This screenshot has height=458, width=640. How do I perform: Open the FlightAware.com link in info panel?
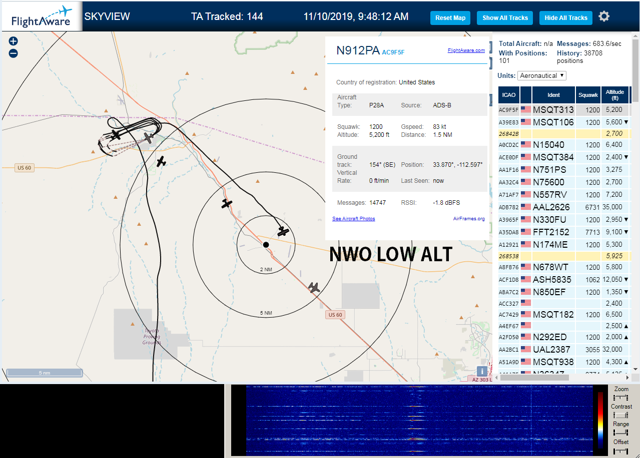click(466, 50)
